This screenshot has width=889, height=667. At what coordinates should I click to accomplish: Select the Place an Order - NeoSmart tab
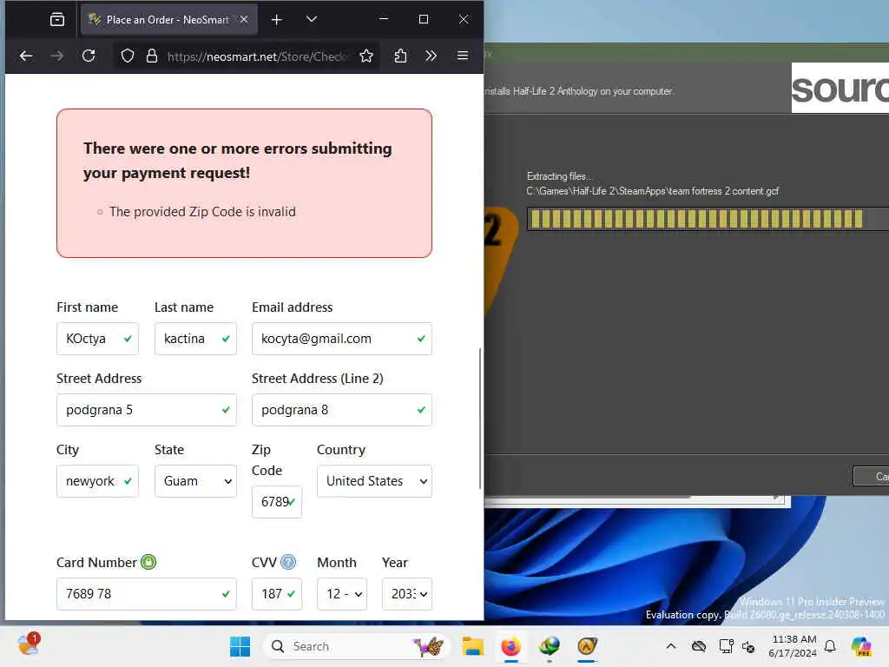click(x=169, y=20)
